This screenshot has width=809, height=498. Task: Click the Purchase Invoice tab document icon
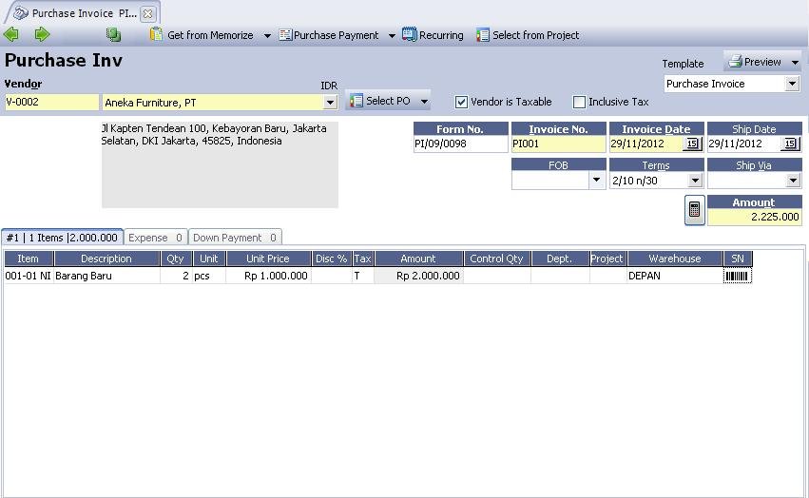pos(21,13)
